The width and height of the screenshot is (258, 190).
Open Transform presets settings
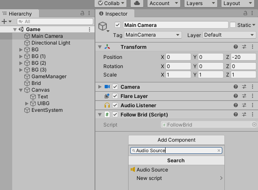244,47
